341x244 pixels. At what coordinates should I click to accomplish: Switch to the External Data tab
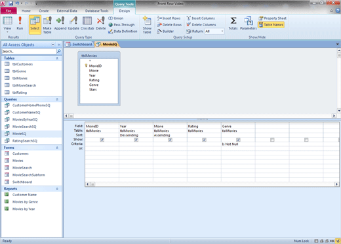(x=67, y=10)
